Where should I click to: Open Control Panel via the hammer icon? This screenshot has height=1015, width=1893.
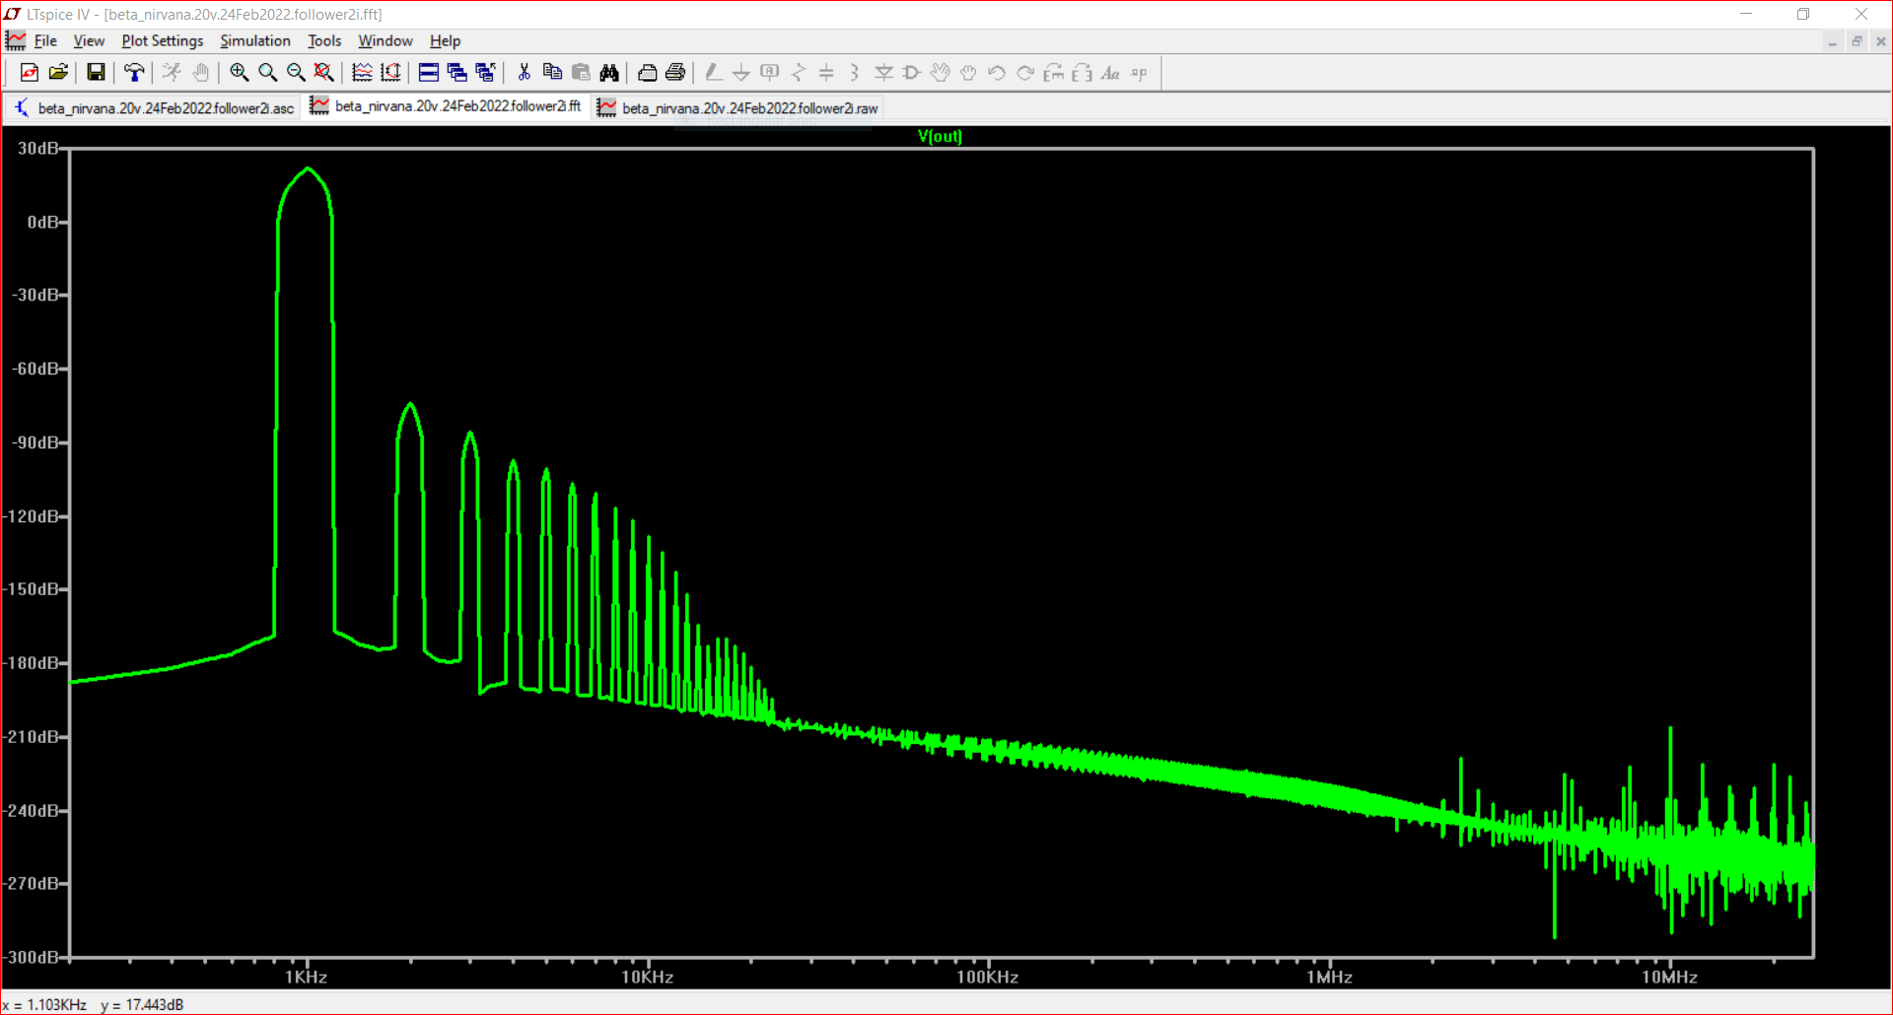[x=134, y=72]
